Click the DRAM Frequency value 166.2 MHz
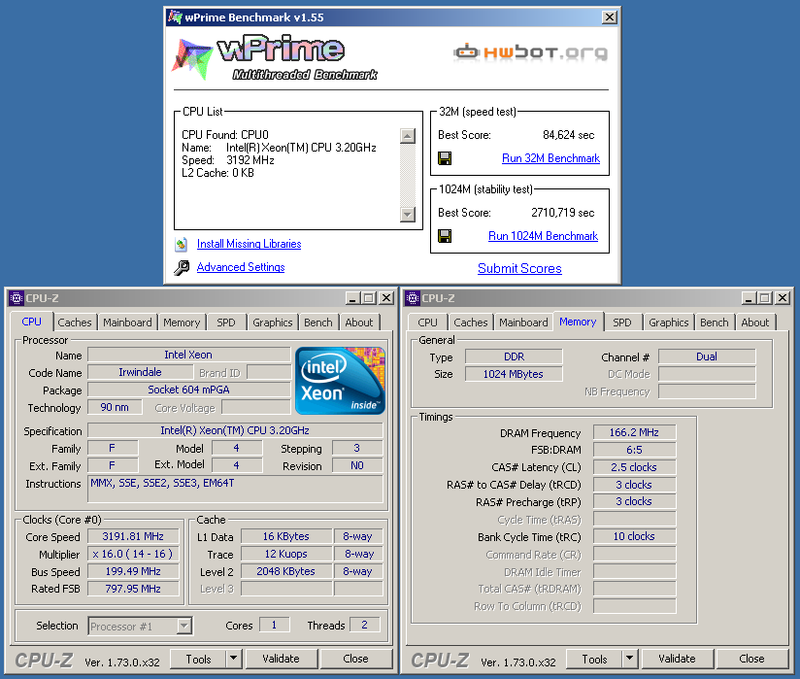The image size is (800, 679). [x=634, y=432]
